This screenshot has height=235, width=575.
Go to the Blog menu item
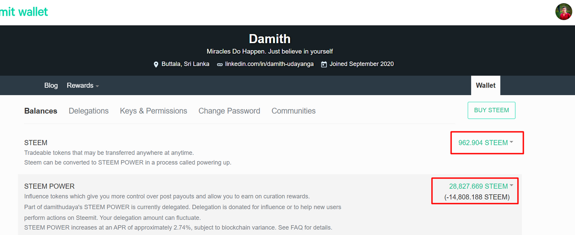click(x=51, y=85)
